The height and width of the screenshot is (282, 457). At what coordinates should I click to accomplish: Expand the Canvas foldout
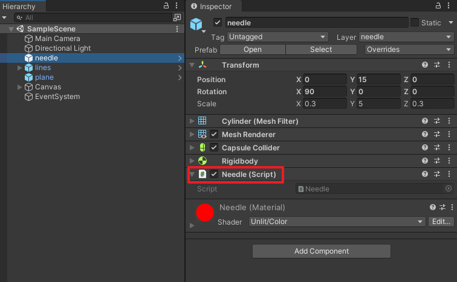[19, 87]
